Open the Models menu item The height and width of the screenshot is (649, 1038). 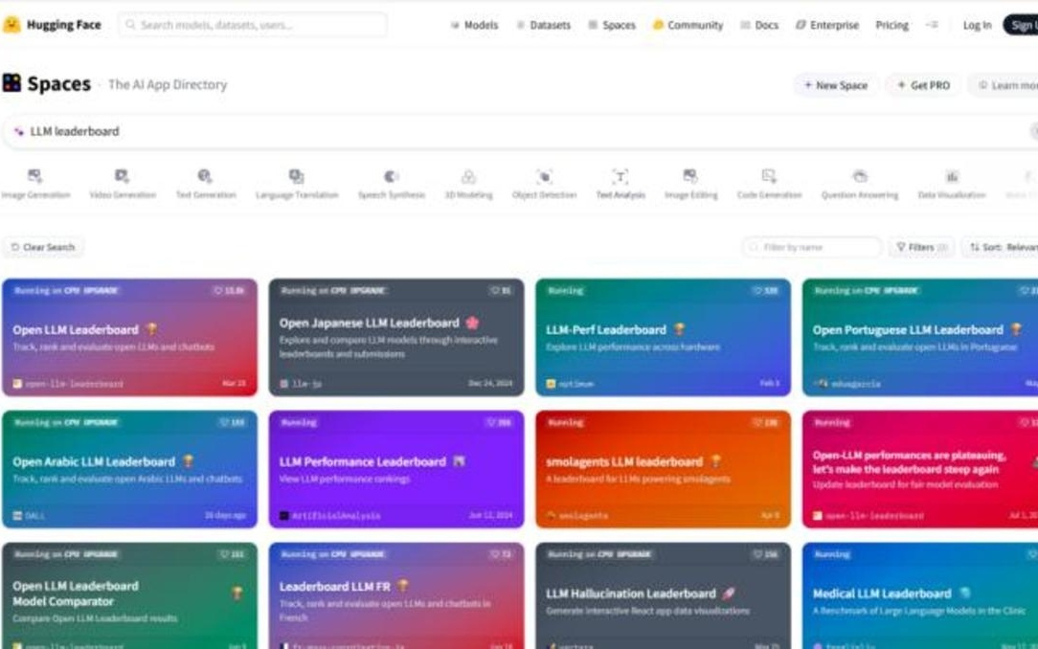click(474, 25)
